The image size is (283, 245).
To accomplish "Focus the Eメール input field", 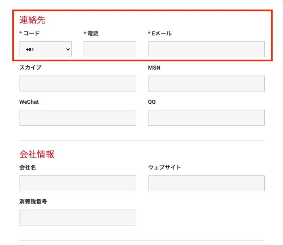I will coord(206,49).
